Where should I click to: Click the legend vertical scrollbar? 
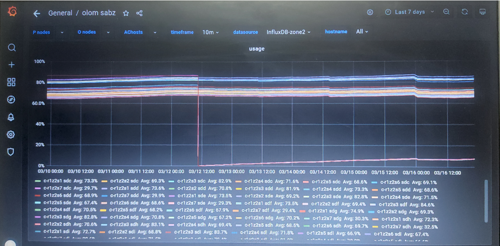(486, 201)
